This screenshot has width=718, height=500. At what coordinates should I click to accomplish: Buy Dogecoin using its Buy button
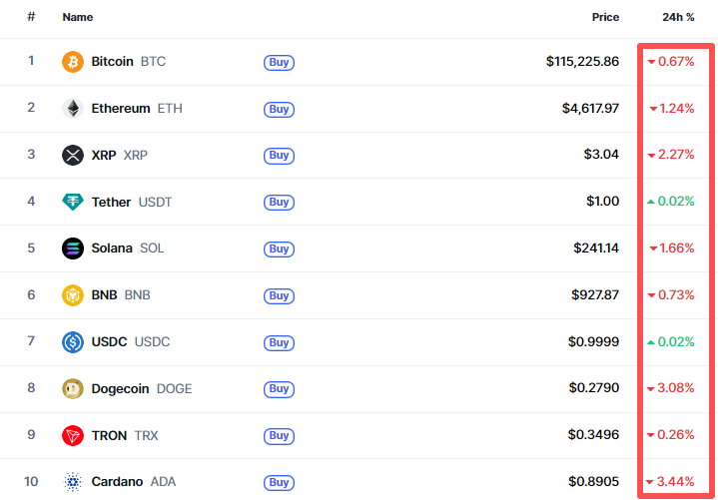(280, 389)
